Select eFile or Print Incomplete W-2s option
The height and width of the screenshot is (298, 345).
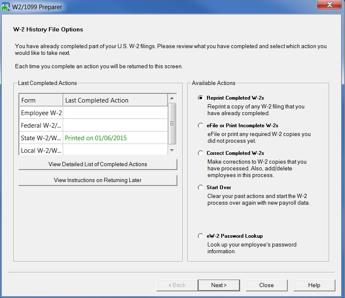pos(201,126)
